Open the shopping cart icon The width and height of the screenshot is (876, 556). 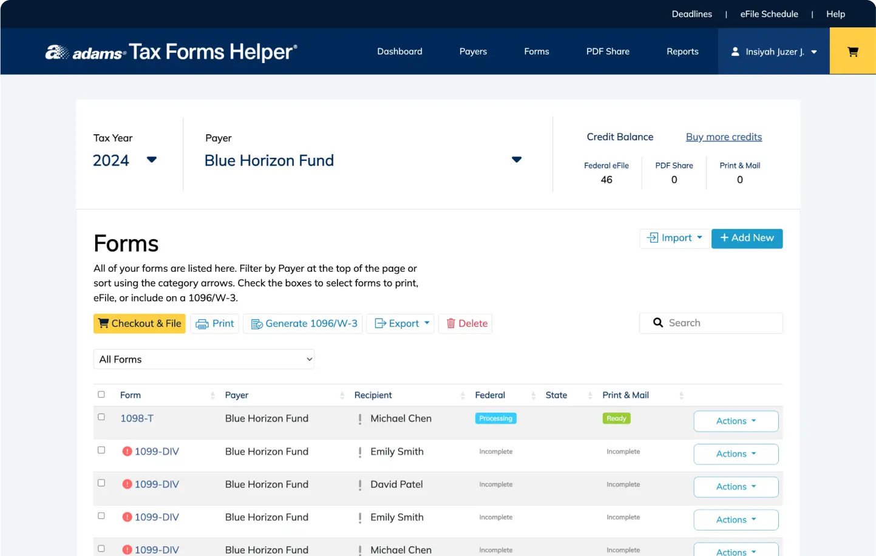tap(852, 52)
